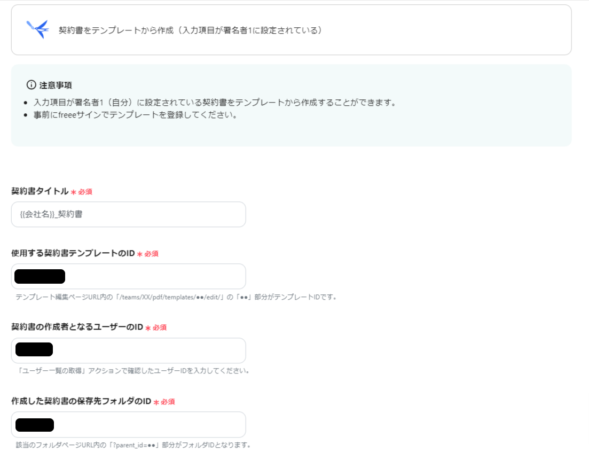
Task: Click the hint mentioning /teams/XX/pdf/templates/
Action: tap(176, 297)
